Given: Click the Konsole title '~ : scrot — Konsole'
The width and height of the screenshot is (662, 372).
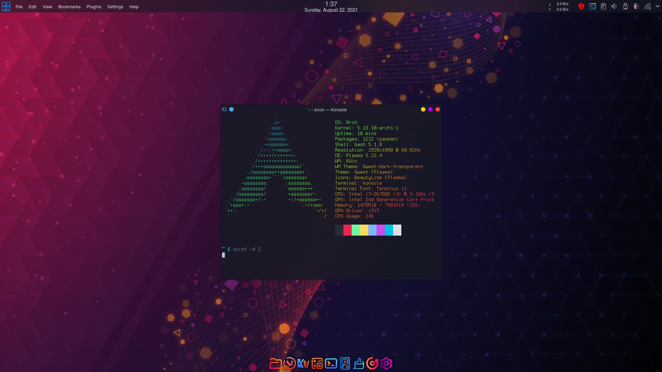Looking at the screenshot, I should tap(327, 110).
